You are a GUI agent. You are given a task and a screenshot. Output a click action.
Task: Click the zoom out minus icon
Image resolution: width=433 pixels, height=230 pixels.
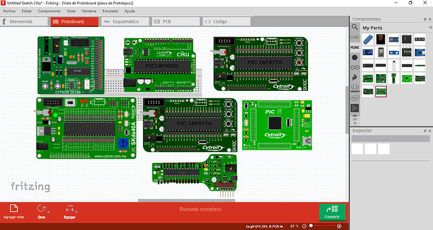304,226
